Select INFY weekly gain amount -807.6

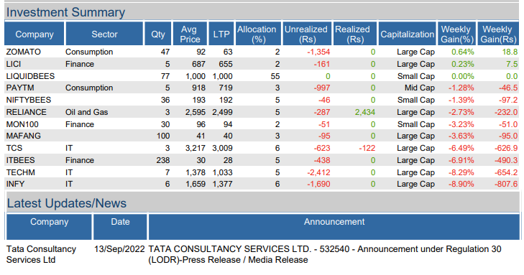[506, 184]
